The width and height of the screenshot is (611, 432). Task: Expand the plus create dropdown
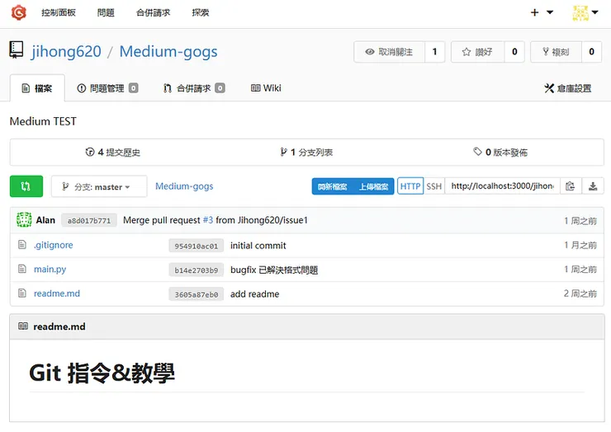pos(542,12)
